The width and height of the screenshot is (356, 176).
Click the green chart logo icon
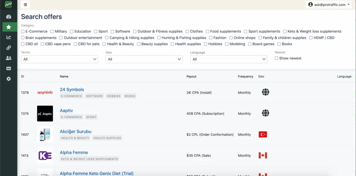(x=8, y=4)
